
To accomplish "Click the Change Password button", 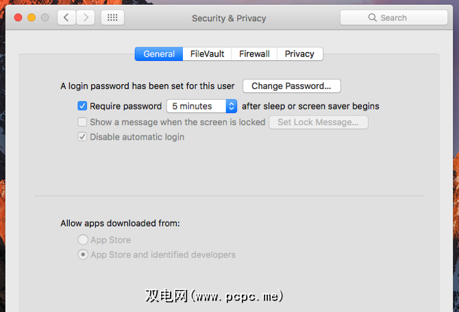I will click(291, 86).
